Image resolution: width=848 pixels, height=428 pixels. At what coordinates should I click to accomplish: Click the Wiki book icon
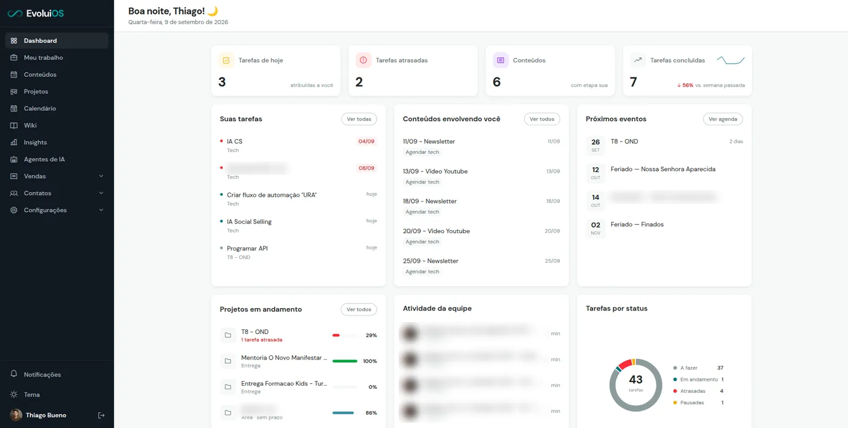click(14, 125)
